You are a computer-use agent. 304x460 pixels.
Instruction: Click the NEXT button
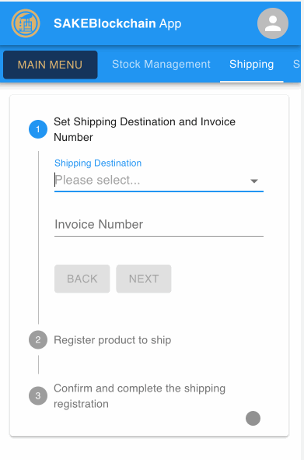tap(144, 279)
